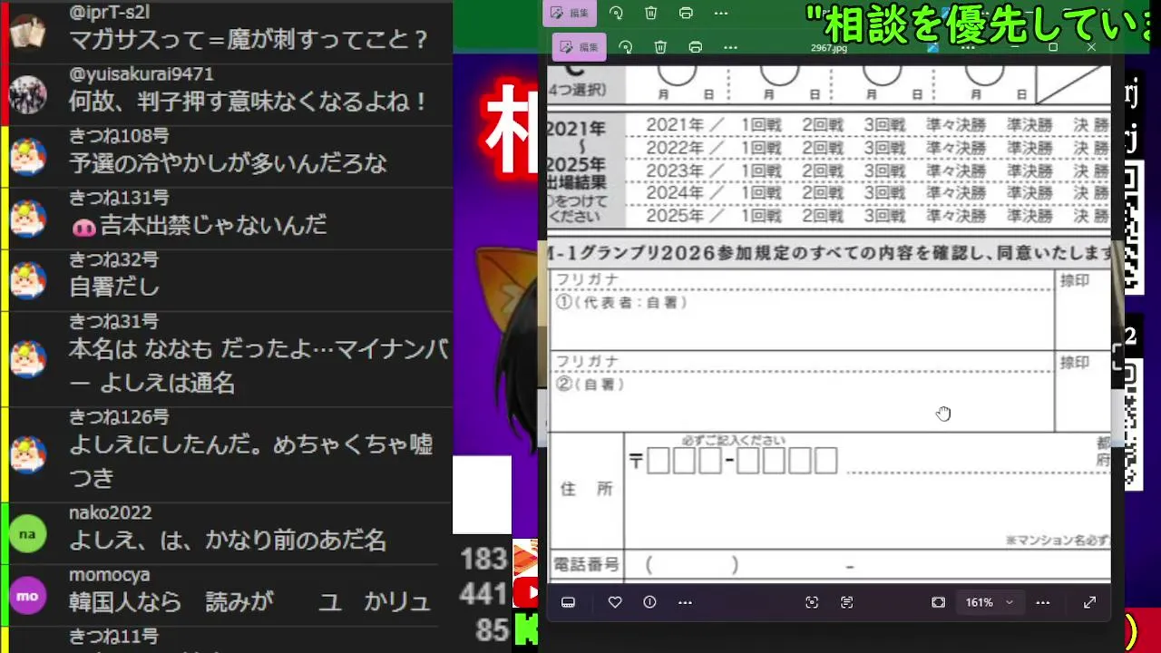Viewport: 1161px width, 653px height.
Task: Click the viewer count 441
Action: [483, 594]
